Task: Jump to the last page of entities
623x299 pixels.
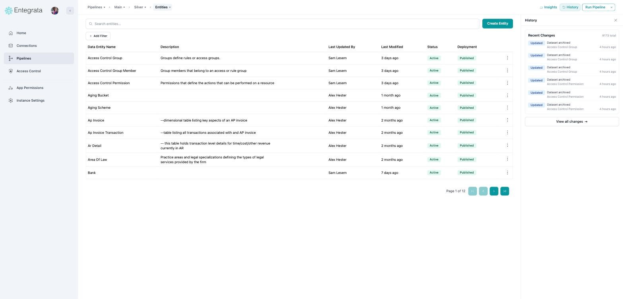Action: coord(505,191)
